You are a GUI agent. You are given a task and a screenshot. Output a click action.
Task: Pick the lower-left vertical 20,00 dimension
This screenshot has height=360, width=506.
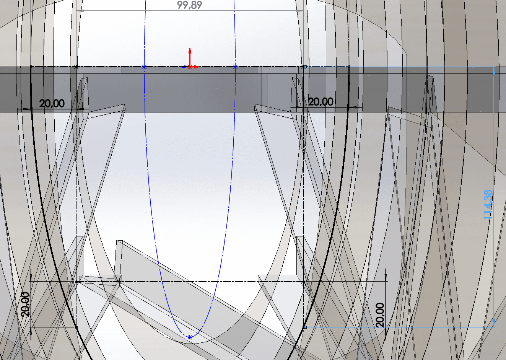(26, 304)
